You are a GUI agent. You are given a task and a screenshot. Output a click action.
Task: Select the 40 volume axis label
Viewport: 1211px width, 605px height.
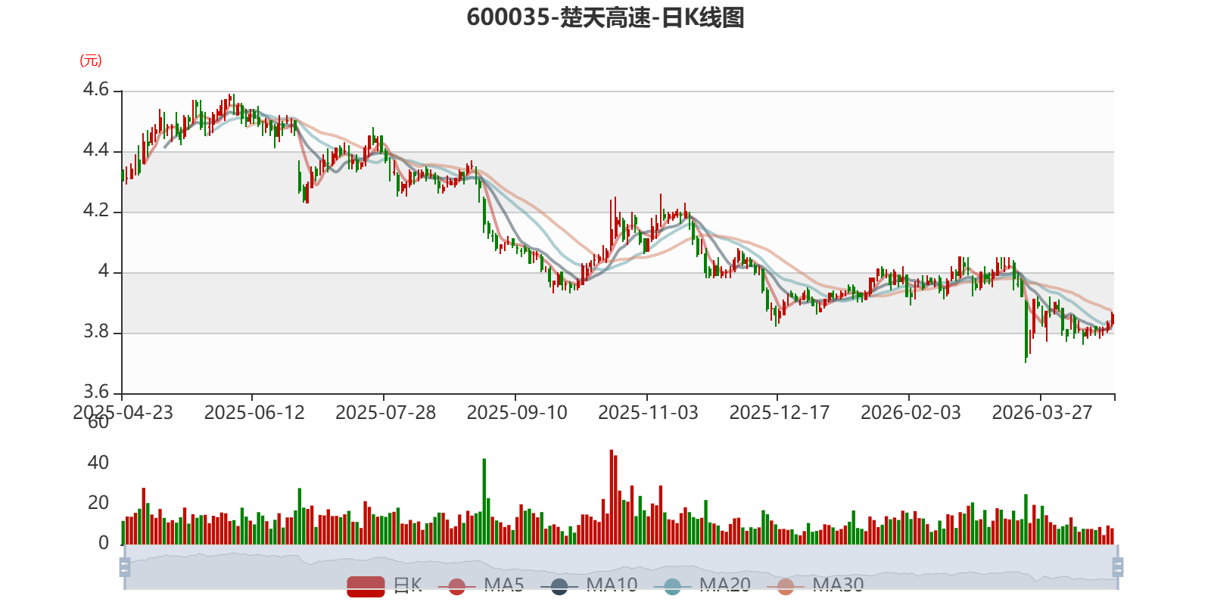[98, 463]
